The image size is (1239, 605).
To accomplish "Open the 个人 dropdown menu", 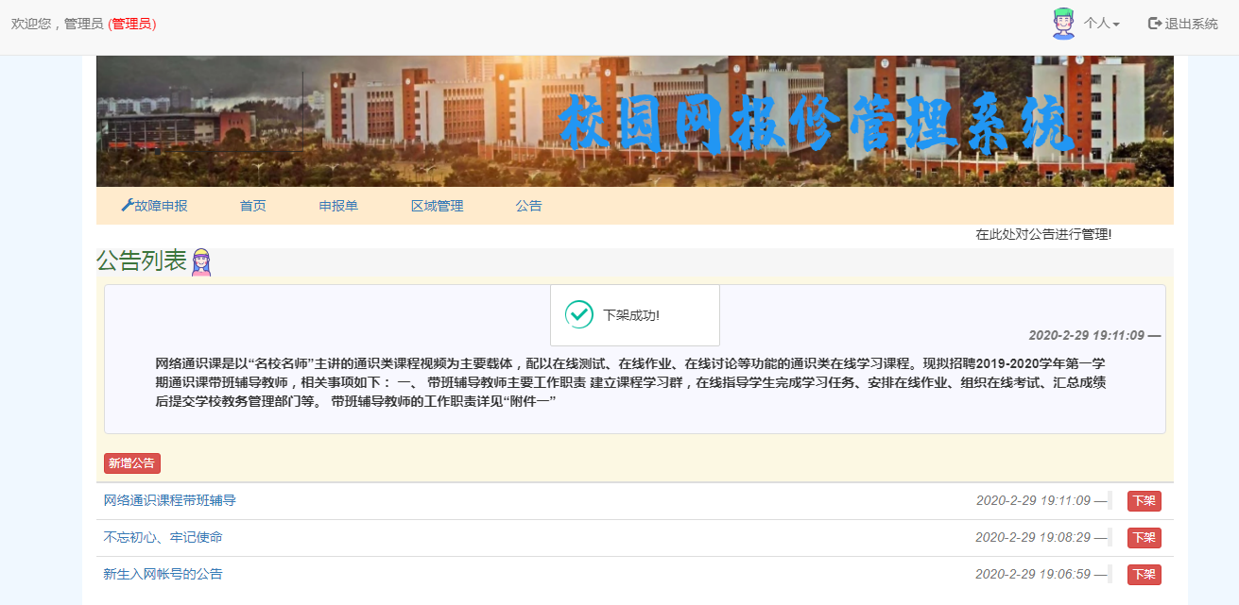I will (x=1101, y=24).
